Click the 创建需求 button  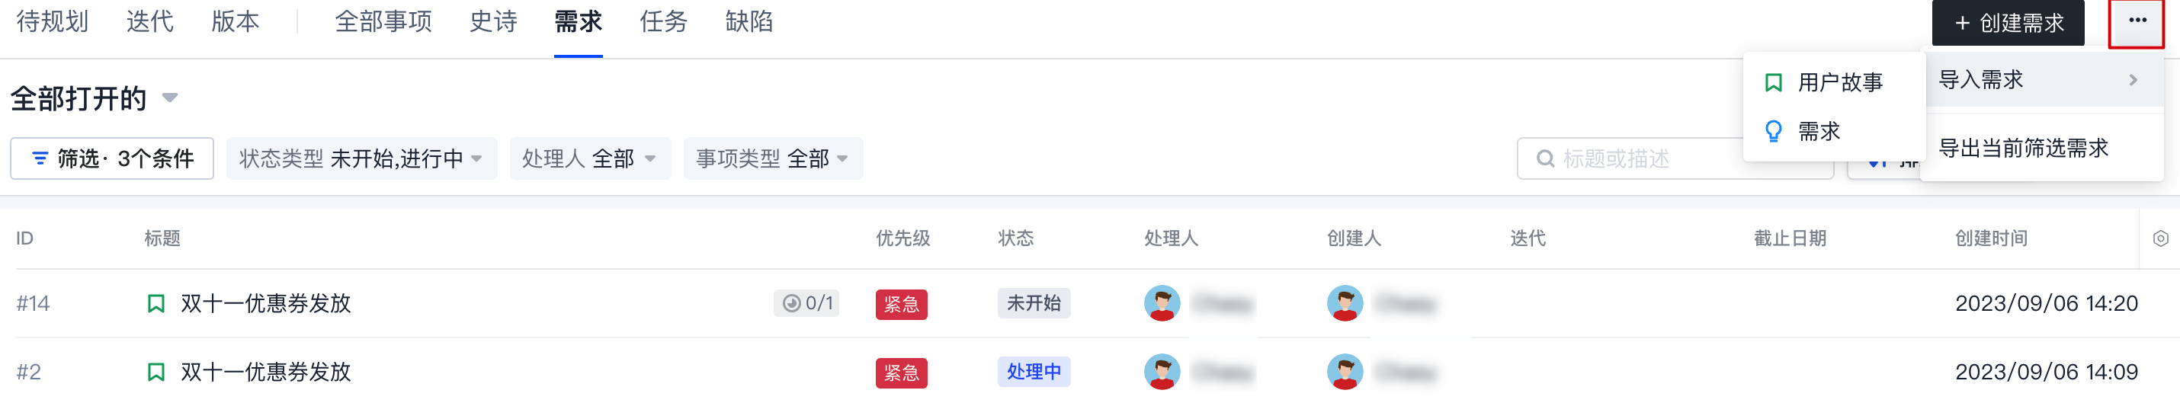coord(2009,23)
